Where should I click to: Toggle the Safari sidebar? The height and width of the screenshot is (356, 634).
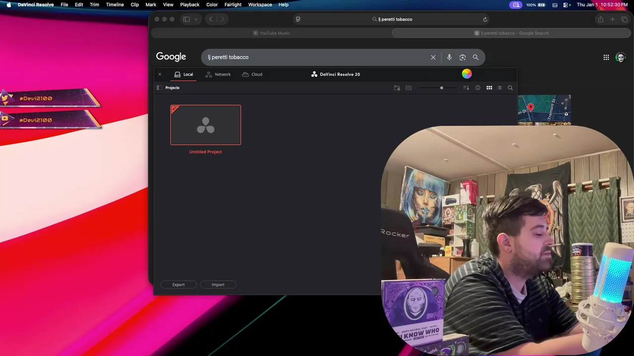coord(187,19)
